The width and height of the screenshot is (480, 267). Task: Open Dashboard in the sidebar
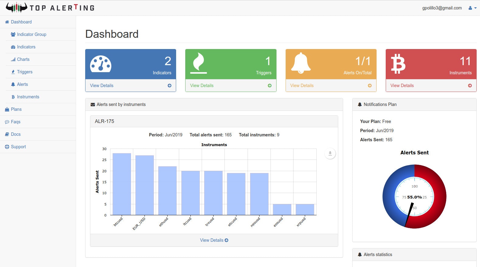coord(38,22)
